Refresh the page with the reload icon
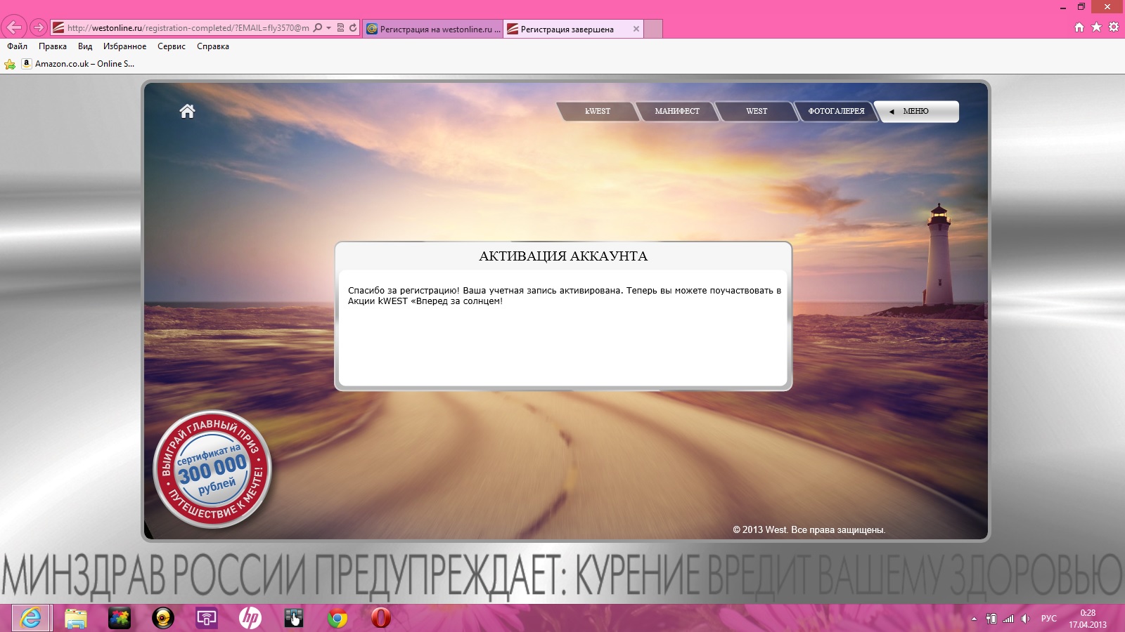 coord(353,28)
